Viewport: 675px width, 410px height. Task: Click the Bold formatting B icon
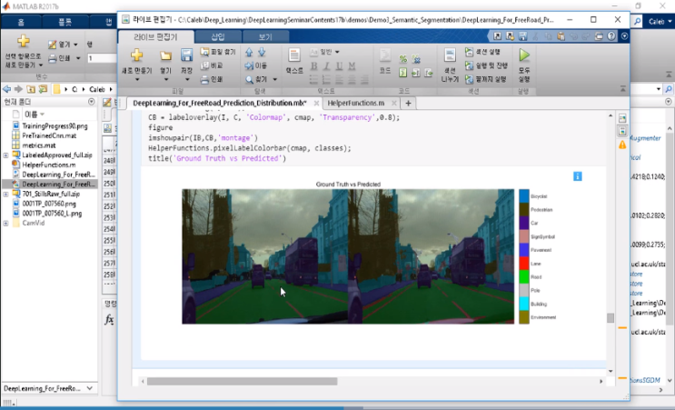coord(314,65)
